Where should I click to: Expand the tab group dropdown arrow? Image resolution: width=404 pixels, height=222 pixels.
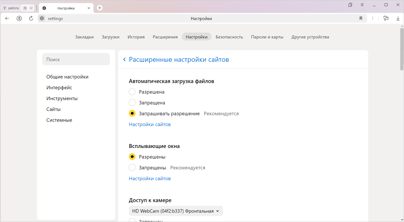pos(31,8)
